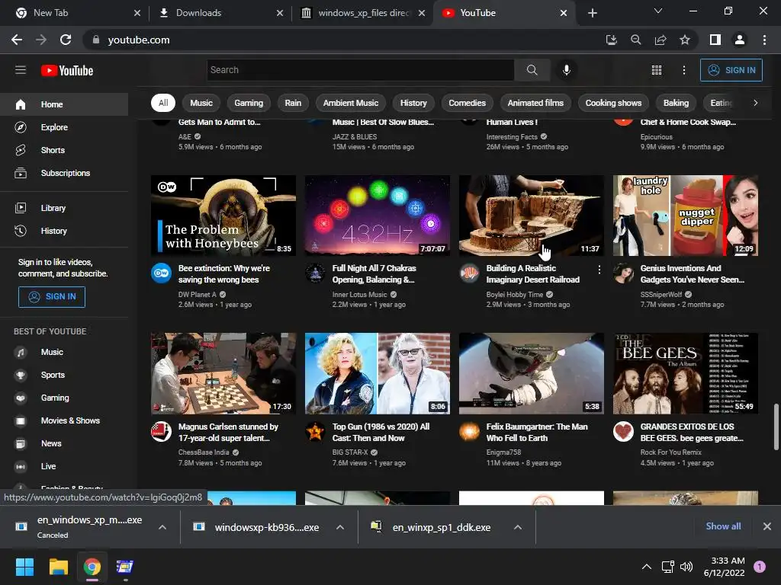The width and height of the screenshot is (781, 585).
Task: Close the downloads bar
Action: [x=767, y=526]
